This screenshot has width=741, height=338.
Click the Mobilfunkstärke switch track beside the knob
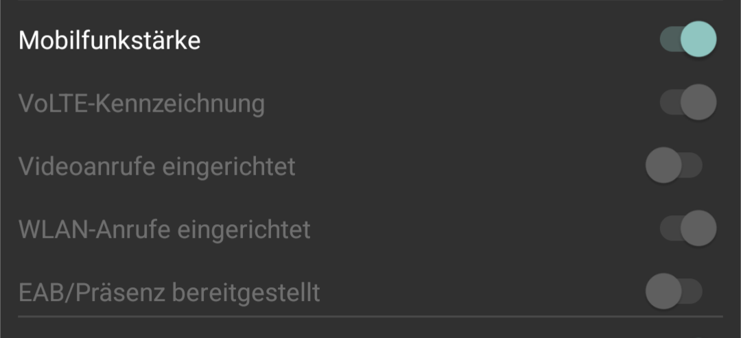coord(668,39)
